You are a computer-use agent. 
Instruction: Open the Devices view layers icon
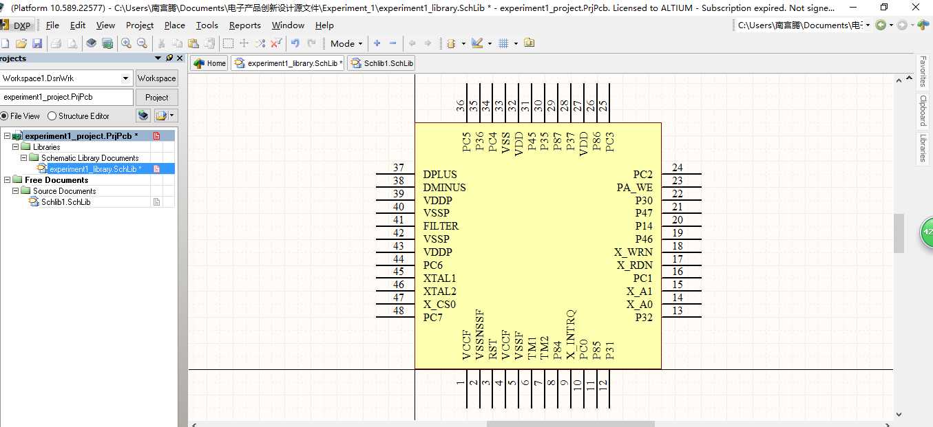pos(92,43)
